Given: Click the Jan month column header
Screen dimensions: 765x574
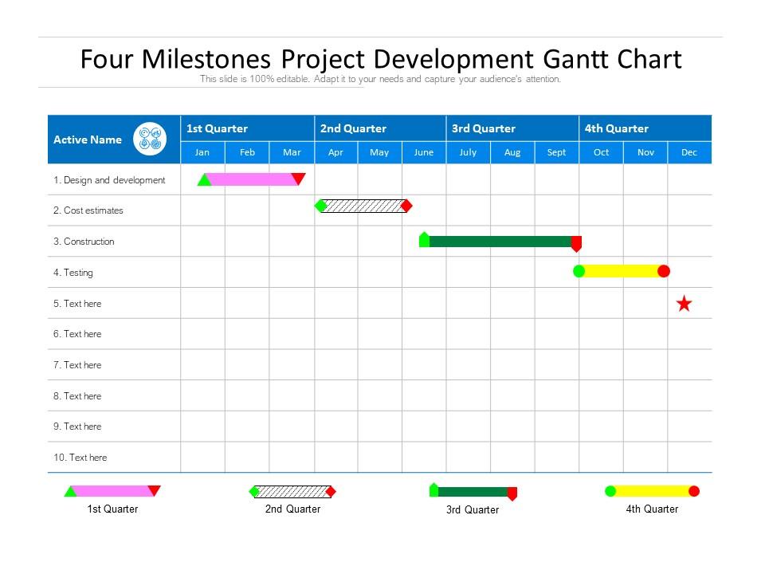Looking at the screenshot, I should [202, 152].
